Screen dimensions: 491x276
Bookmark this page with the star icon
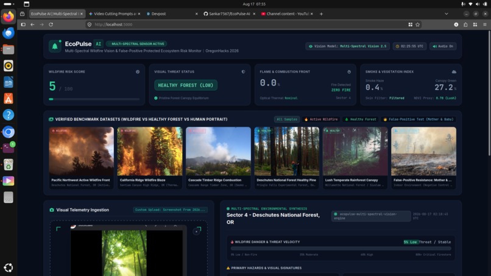[418, 24]
